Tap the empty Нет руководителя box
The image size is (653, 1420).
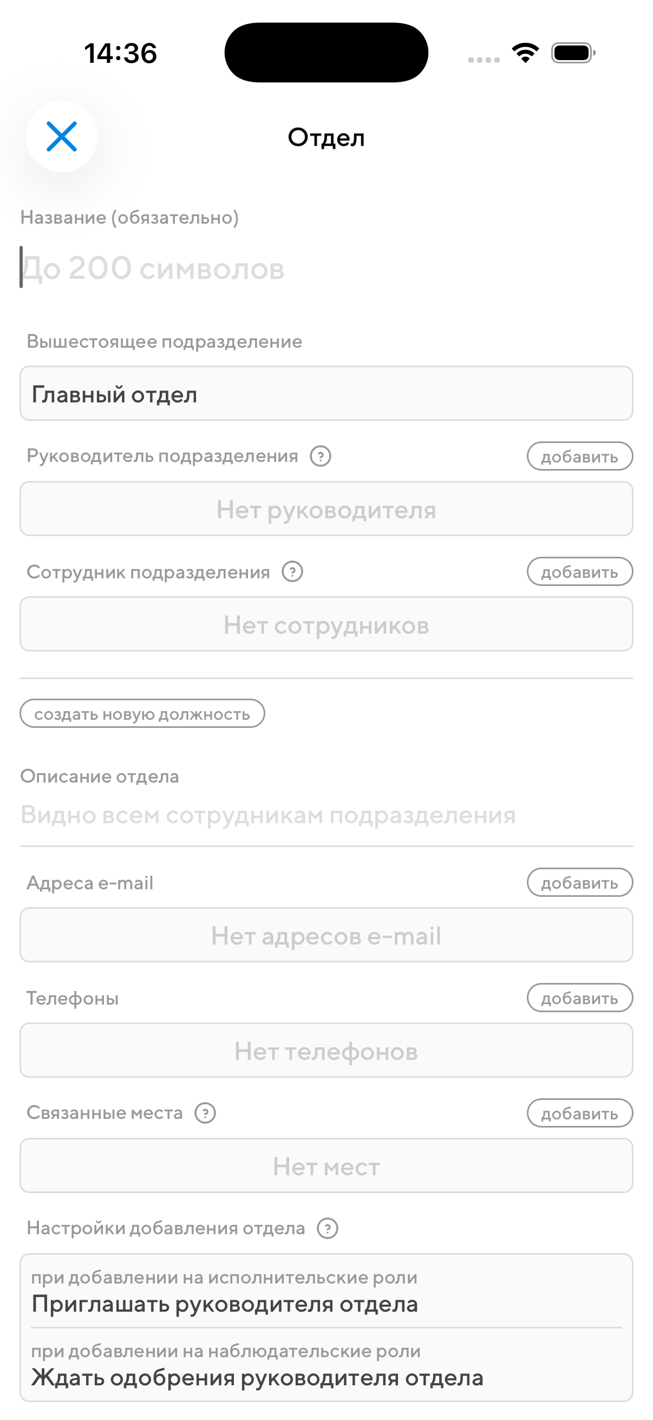coord(326,509)
